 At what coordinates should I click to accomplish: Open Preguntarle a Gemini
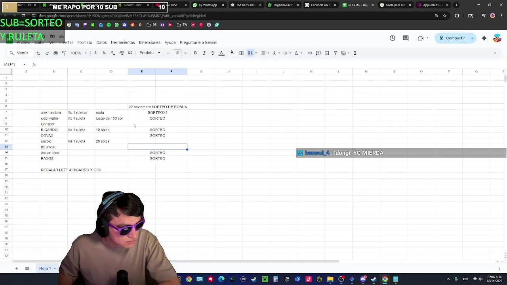[198, 42]
